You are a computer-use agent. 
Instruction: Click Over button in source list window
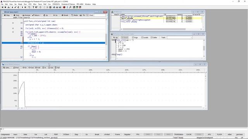16,15
